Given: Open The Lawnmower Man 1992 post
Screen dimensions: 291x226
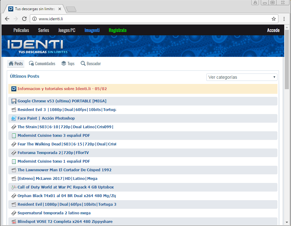Looking at the screenshot, I should click(65, 170).
